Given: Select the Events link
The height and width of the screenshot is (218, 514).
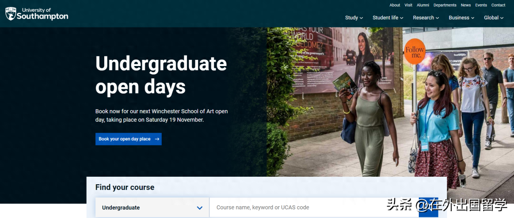Looking at the screenshot, I should click(481, 5).
